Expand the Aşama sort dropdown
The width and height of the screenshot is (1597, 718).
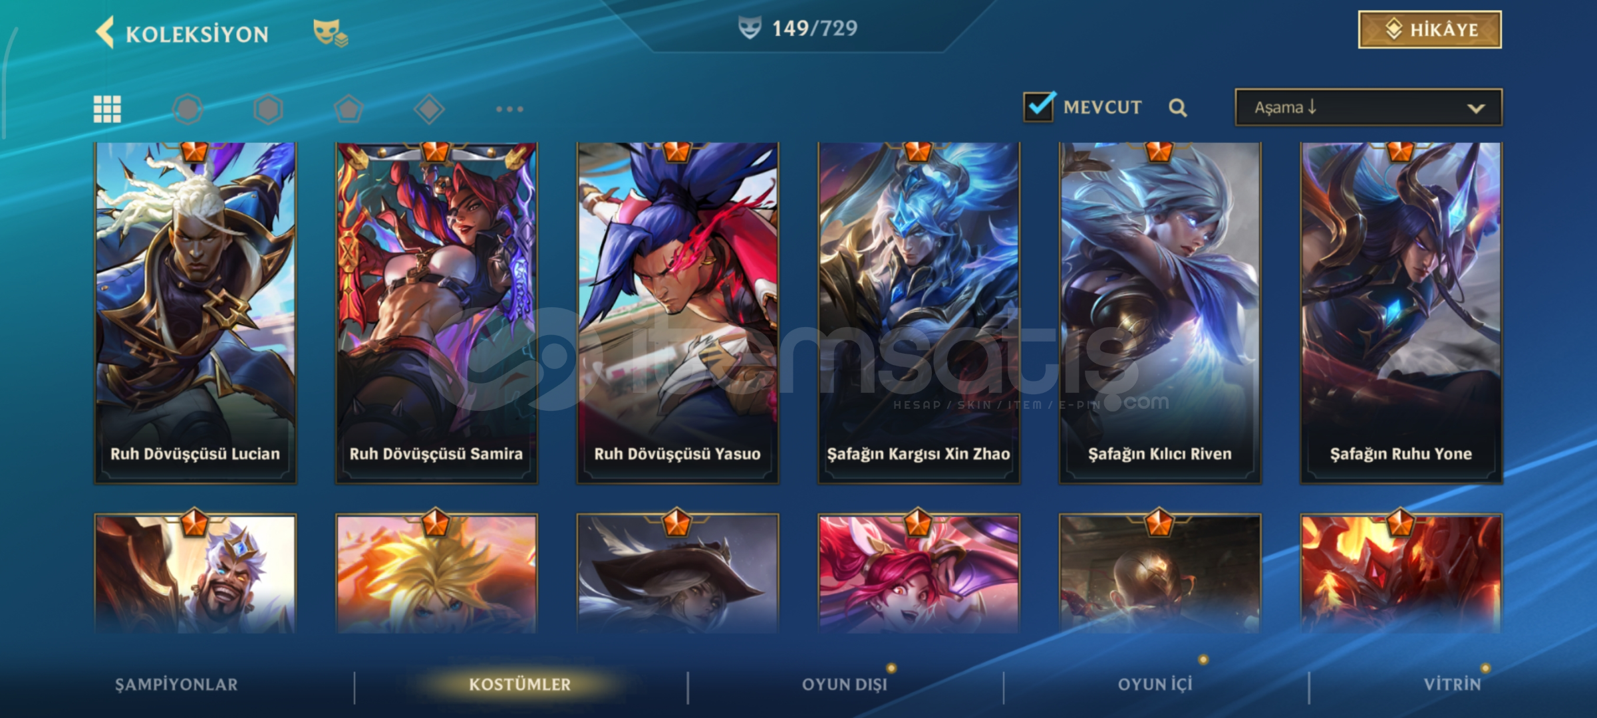(x=1368, y=108)
